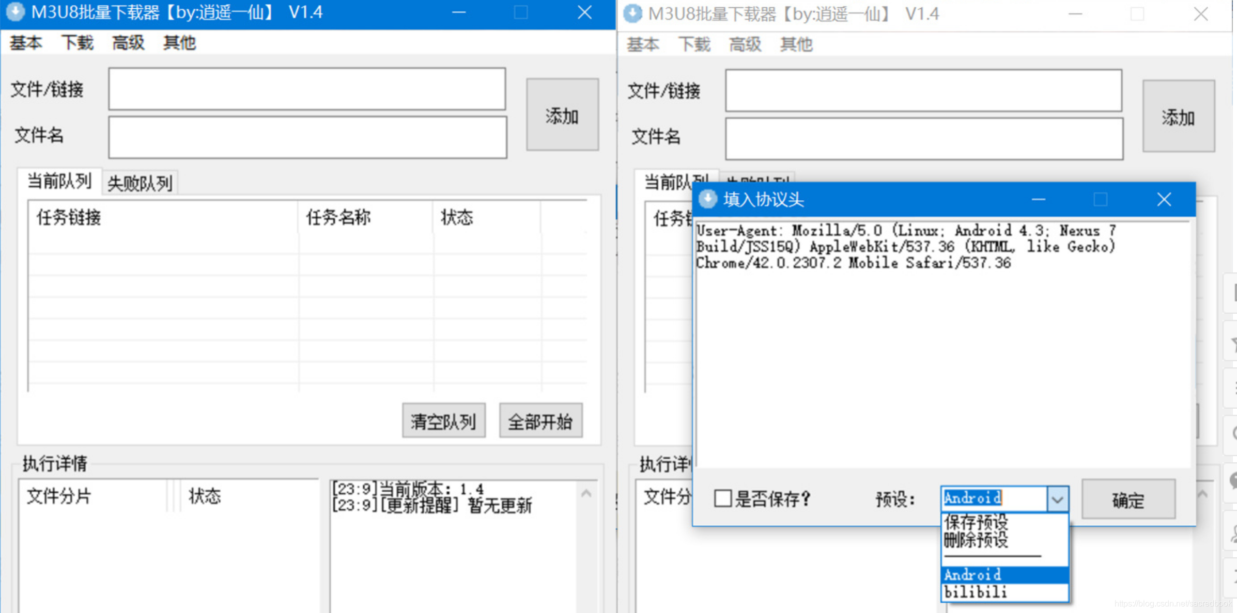Click the 状态 column header in the queue table
The image size is (1237, 613).
point(487,217)
